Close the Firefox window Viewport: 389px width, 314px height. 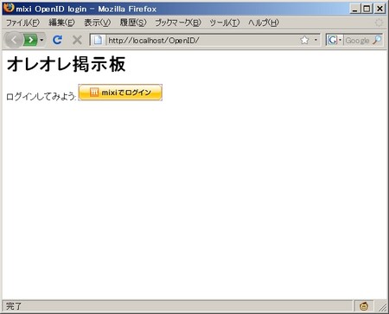pos(380,9)
